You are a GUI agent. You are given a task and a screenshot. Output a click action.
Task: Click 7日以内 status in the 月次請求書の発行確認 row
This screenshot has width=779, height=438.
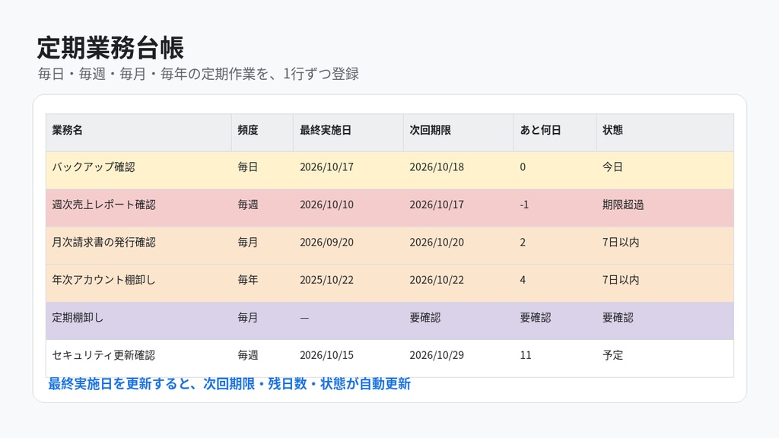point(665,246)
